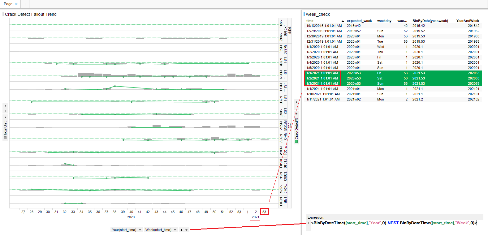The image size is (488, 235).
Task: Click the green CrackDetect% color swatch
Action: click(296, 142)
